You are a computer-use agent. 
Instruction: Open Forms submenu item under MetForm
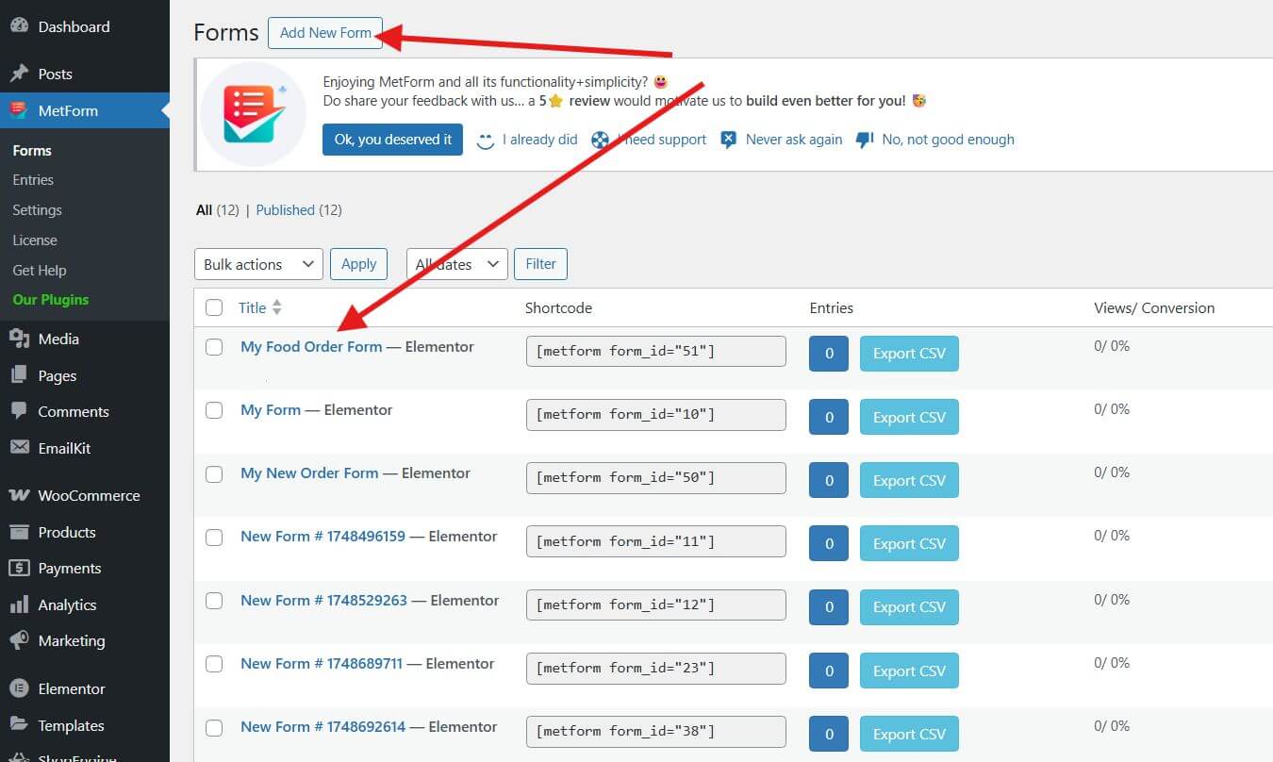click(32, 150)
